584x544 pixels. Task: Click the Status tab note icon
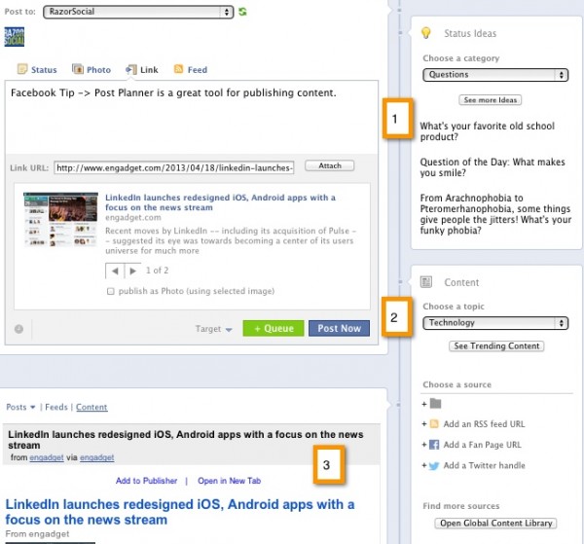click(22, 69)
